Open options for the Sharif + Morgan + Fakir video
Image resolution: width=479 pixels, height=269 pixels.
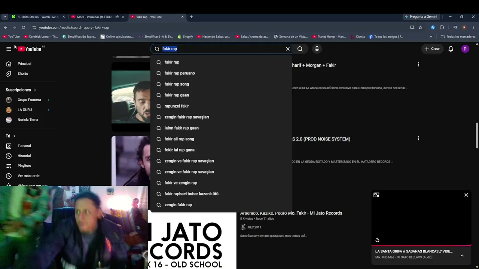click(418, 65)
